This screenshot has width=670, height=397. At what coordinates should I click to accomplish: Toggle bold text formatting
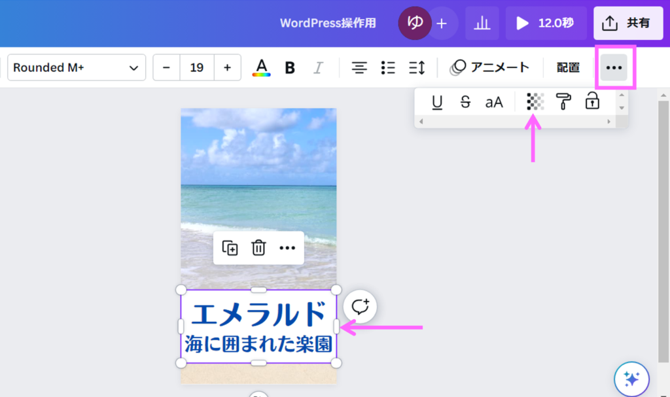point(290,67)
